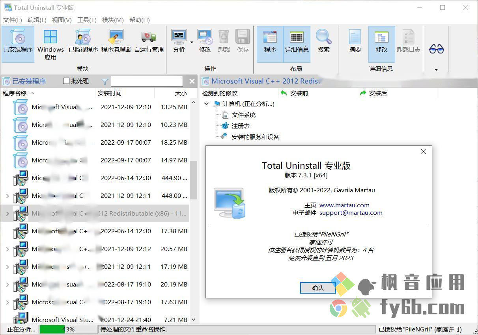This screenshot has width=478, height=335.
Task: Select the program sized 10.23 MB
Action: click(x=95, y=125)
